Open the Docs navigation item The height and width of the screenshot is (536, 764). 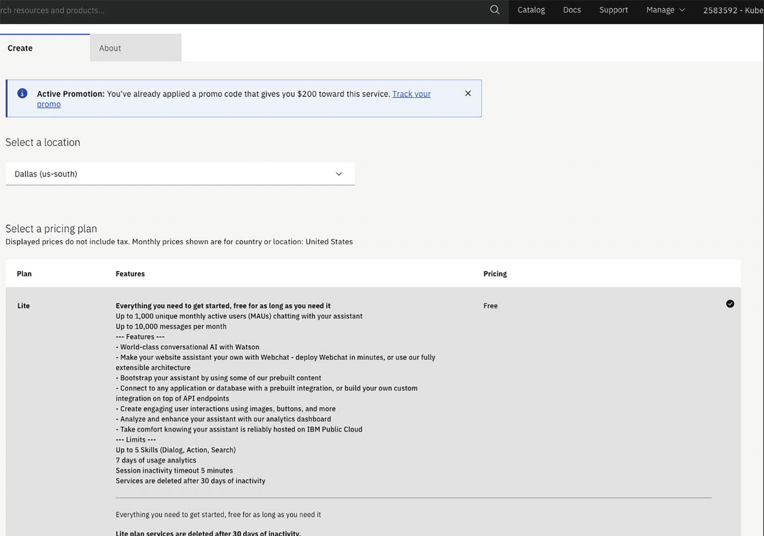[x=572, y=10]
